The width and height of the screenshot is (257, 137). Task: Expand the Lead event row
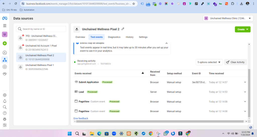click(x=245, y=92)
